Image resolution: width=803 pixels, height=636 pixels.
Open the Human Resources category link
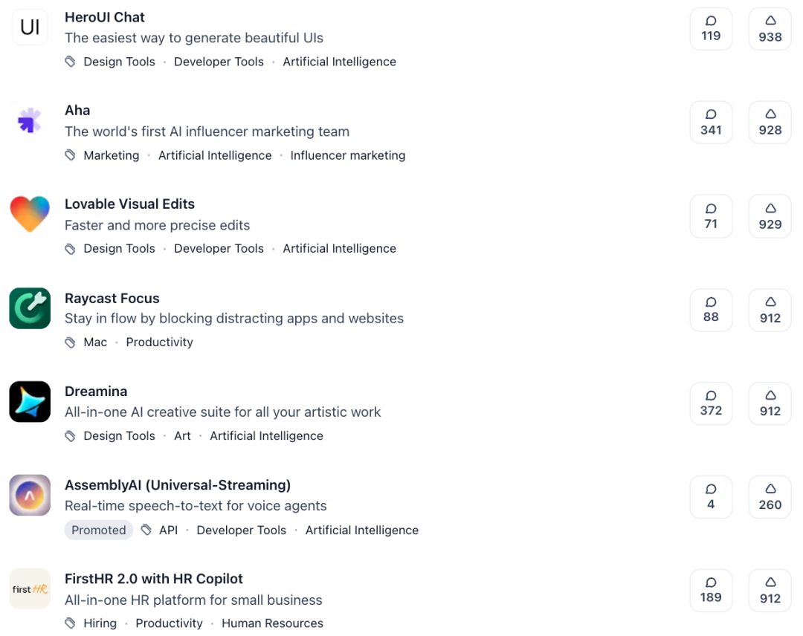point(272,623)
